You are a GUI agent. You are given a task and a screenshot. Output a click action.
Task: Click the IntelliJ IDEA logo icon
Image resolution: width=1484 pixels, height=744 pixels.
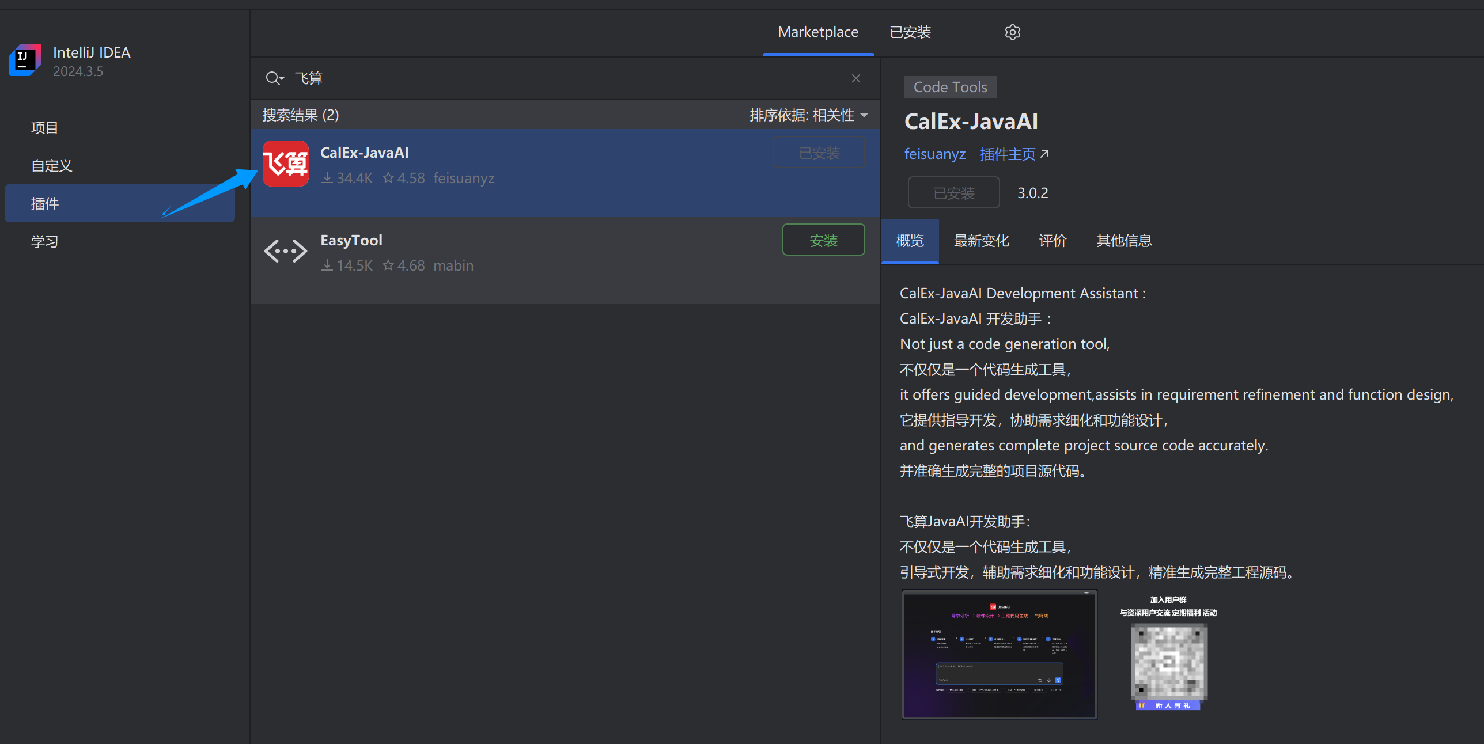[25, 60]
